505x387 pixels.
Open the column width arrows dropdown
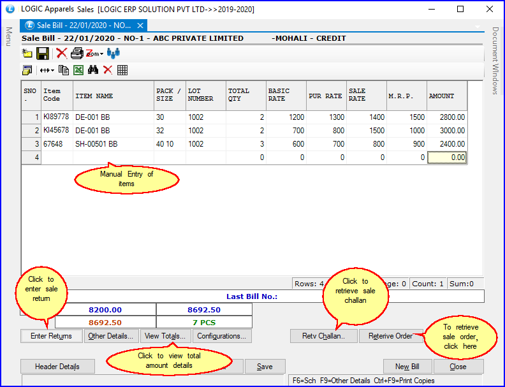[x=47, y=70]
